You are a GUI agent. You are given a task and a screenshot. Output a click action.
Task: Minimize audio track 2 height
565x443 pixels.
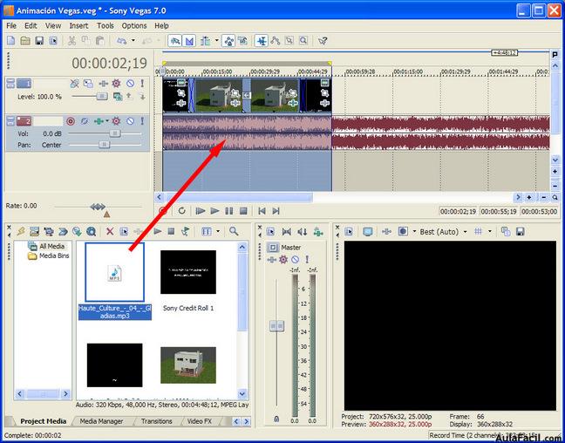point(10,119)
